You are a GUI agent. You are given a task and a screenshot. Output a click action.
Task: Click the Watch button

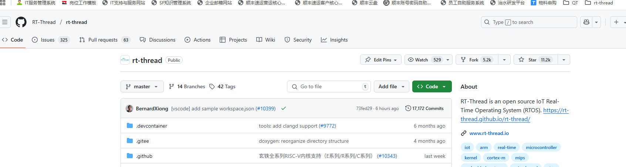pos(424,60)
